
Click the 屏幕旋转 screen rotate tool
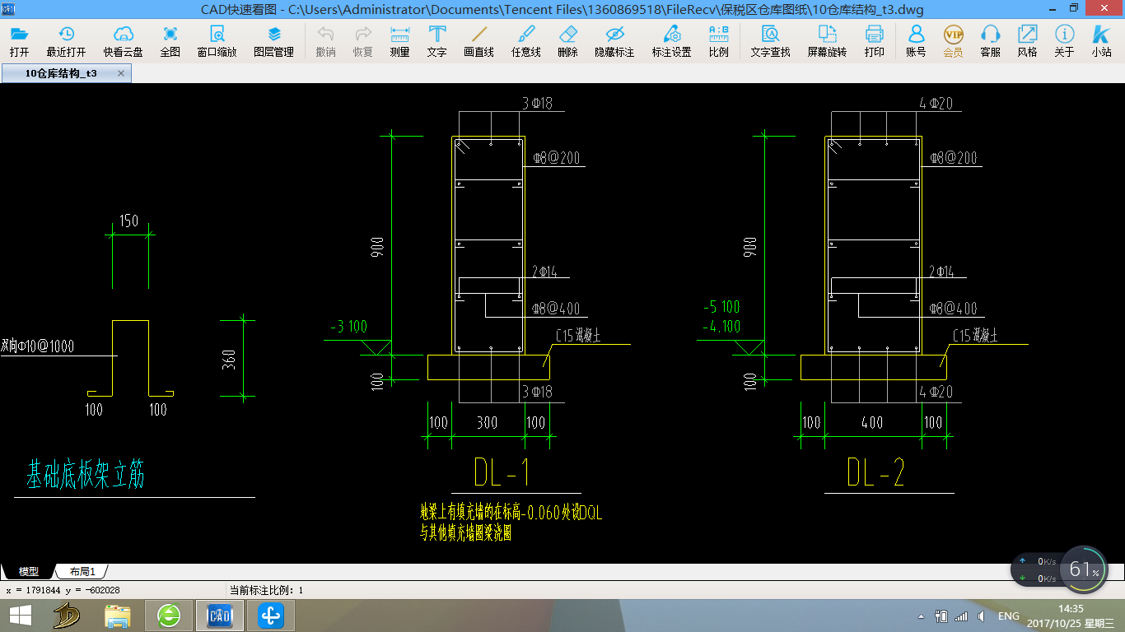click(x=827, y=41)
